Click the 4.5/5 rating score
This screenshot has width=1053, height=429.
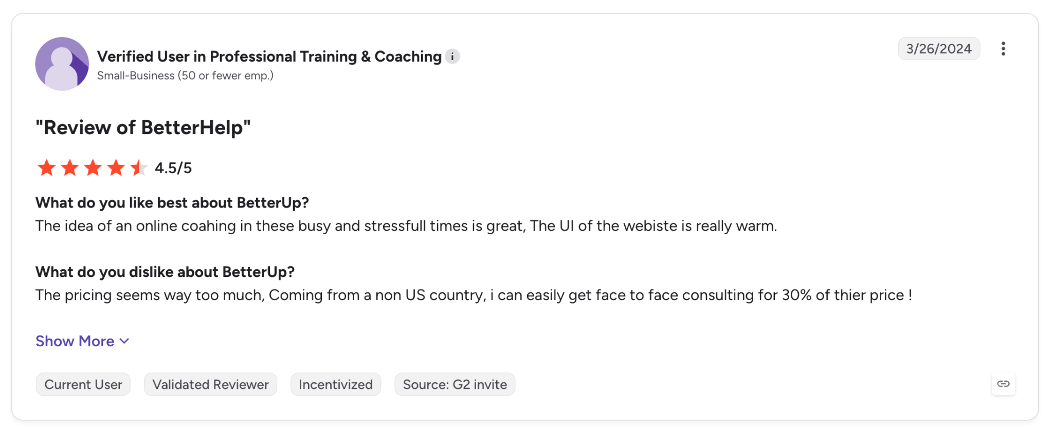[x=173, y=168]
